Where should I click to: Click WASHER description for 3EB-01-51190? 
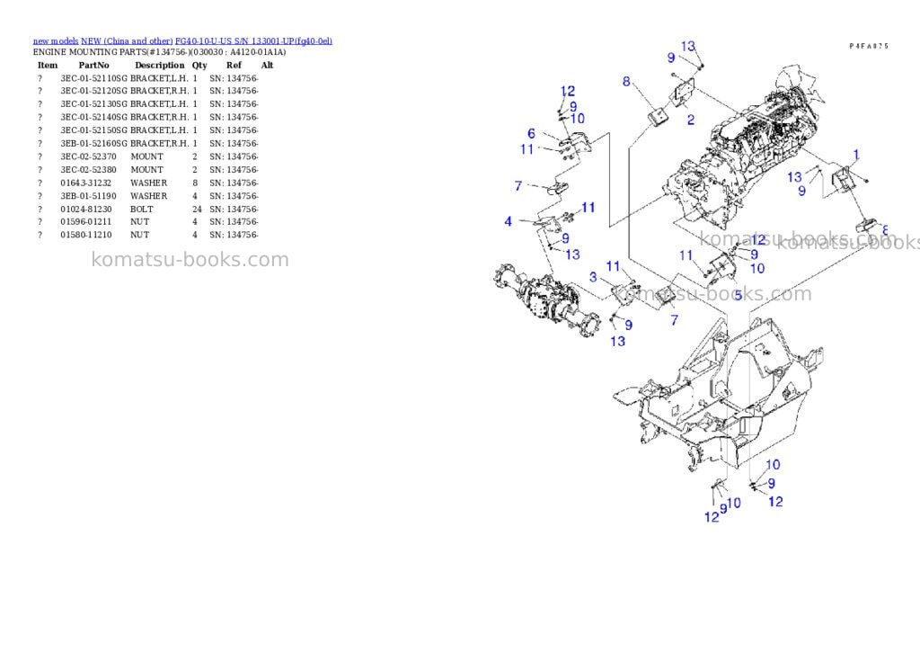pyautogui.click(x=148, y=196)
